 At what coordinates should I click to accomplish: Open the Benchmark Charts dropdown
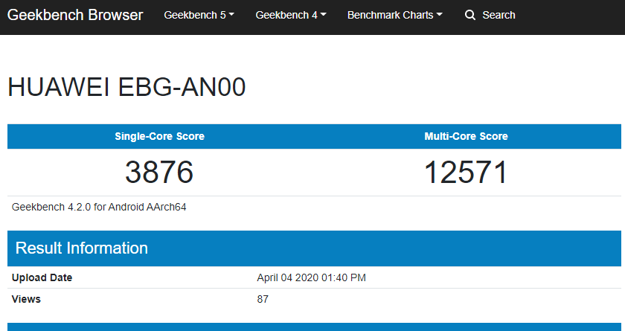point(395,15)
